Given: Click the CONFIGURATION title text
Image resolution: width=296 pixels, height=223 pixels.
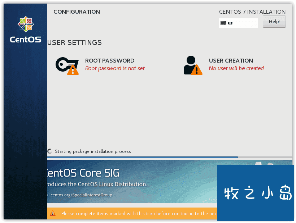Looking at the screenshot, I should click(x=77, y=12).
